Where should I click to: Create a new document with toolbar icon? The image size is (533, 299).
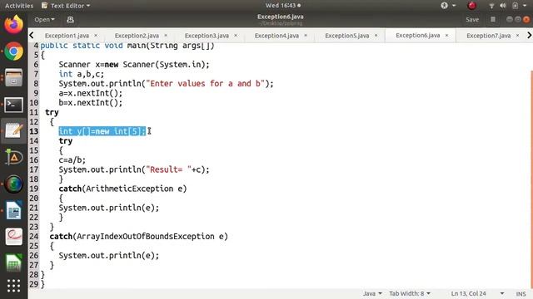pos(70,20)
